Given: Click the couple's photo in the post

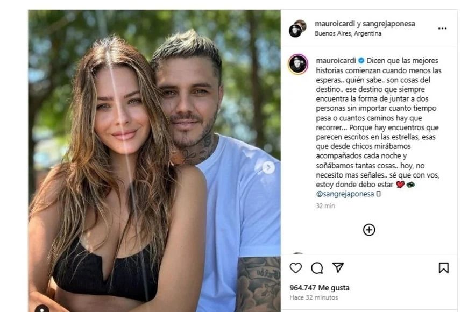Looking at the screenshot, I should coord(154,161).
